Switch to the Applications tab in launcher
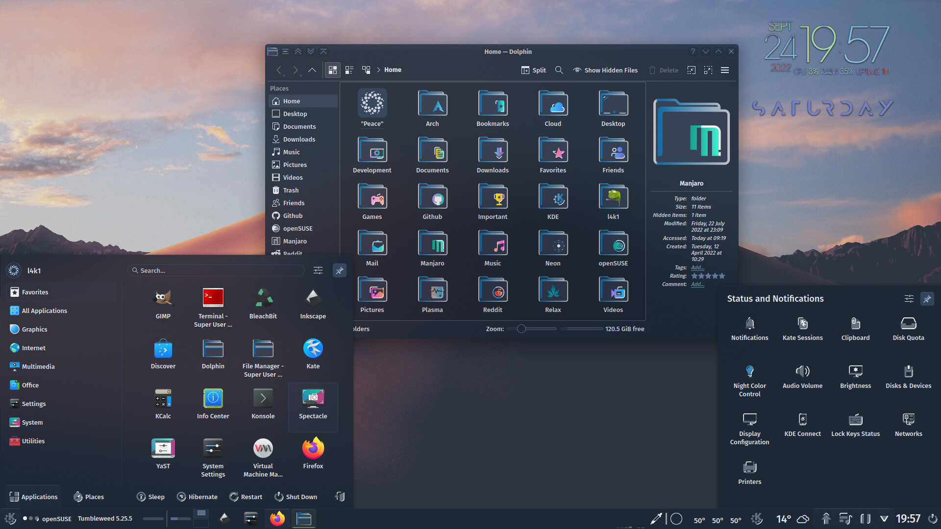This screenshot has height=529, width=941. tap(33, 497)
